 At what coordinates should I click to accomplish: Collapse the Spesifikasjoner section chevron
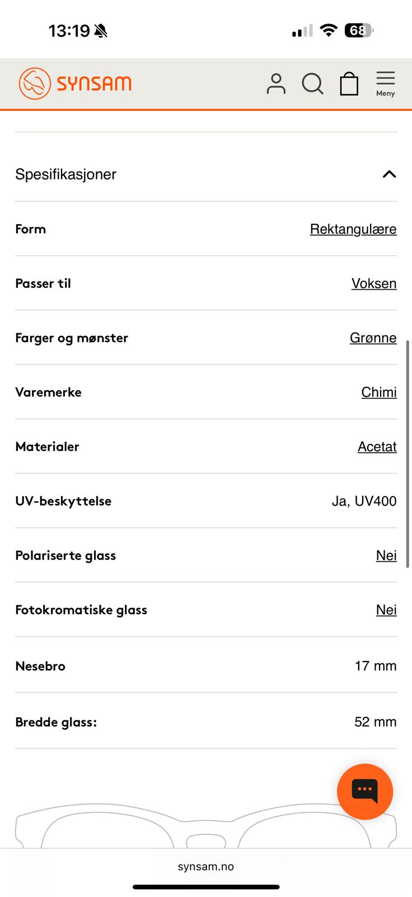(x=389, y=174)
